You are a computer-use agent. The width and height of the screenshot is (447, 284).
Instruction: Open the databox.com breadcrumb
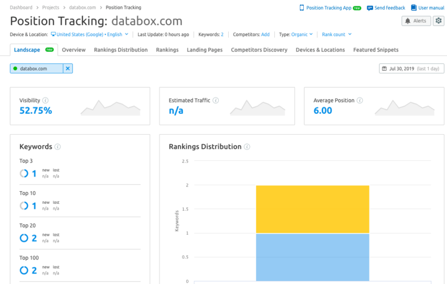pyautogui.click(x=83, y=8)
